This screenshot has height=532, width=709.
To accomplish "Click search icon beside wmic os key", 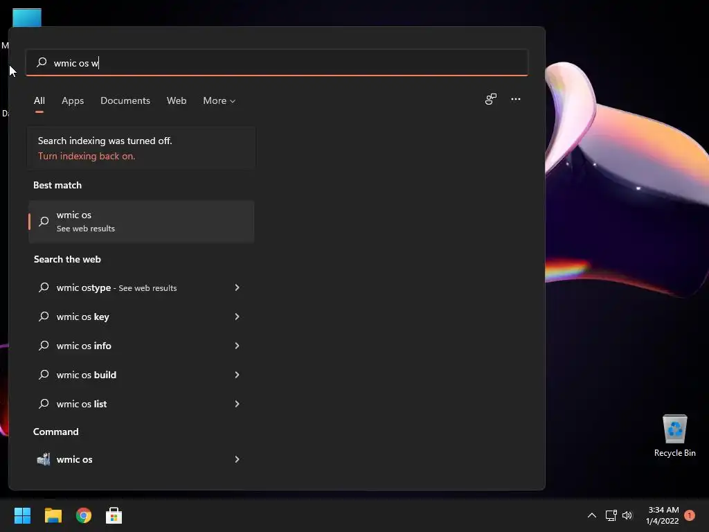I will click(44, 317).
